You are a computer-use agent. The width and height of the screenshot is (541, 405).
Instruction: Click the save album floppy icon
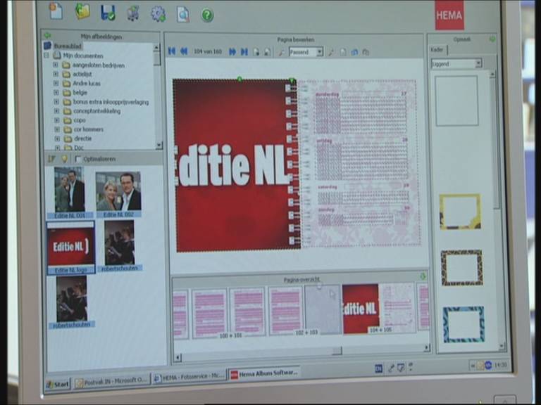tap(108, 12)
